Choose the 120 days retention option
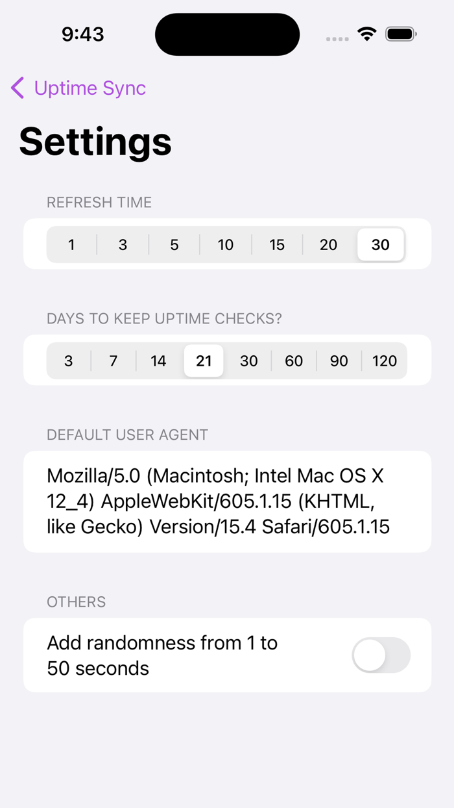Screen dimensions: 454x808 (385, 361)
